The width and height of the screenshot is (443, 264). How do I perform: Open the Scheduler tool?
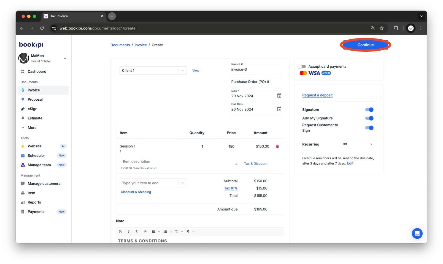tap(36, 155)
